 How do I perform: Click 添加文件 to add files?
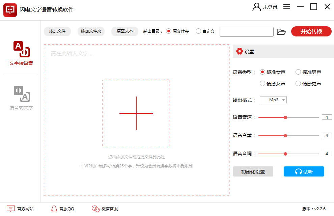coord(57,31)
